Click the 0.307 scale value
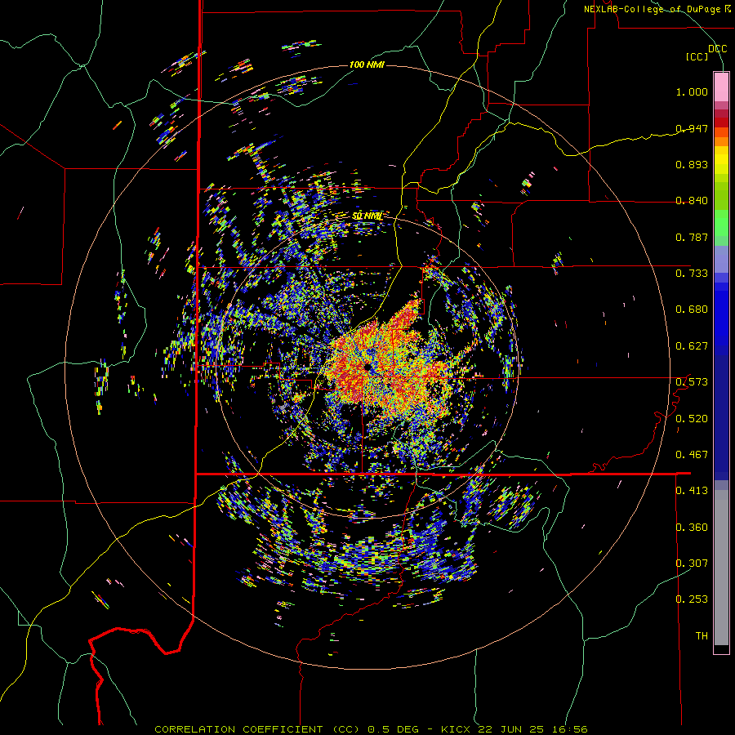This screenshot has height=735, width=735. (692, 563)
